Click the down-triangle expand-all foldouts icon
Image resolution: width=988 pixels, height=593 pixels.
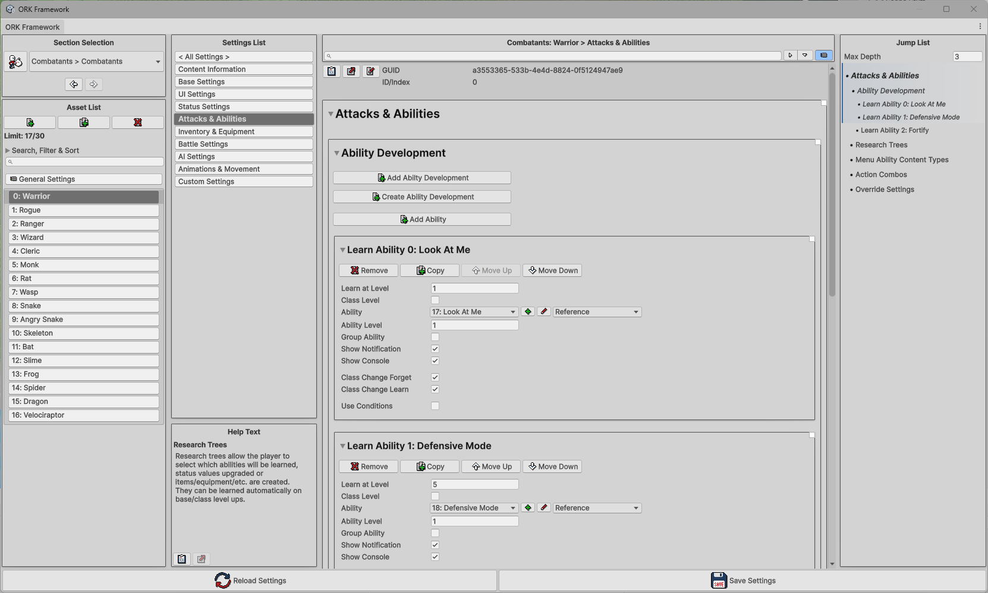click(x=805, y=55)
